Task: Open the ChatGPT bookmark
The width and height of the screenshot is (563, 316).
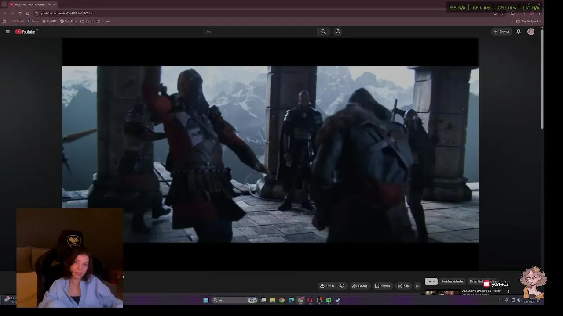Action: (50, 21)
